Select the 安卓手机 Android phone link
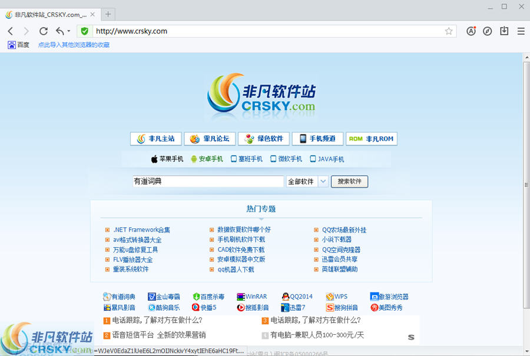The height and width of the screenshot is (356, 530). coord(207,159)
